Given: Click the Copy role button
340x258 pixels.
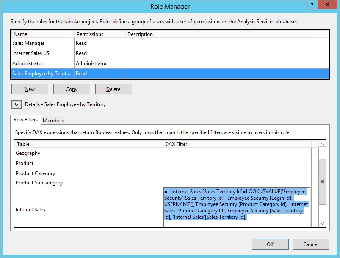Looking at the screenshot, I should 72,89.
